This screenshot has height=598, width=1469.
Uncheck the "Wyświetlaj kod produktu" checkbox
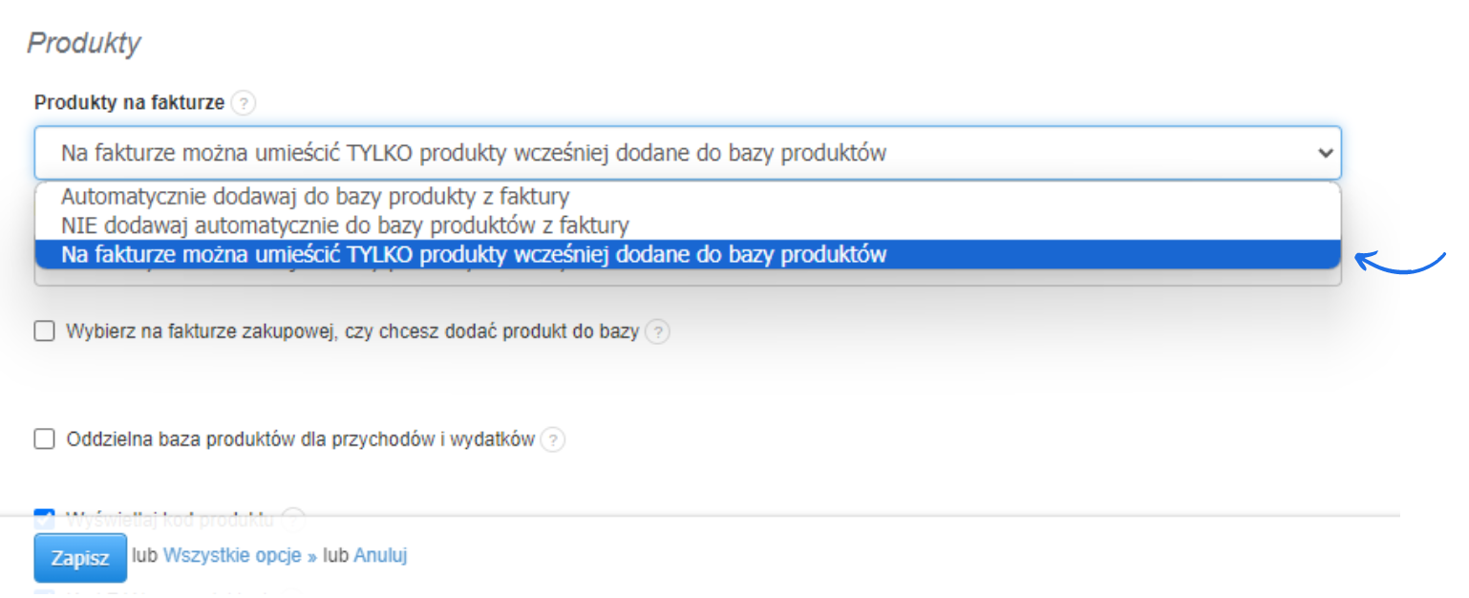(43, 519)
